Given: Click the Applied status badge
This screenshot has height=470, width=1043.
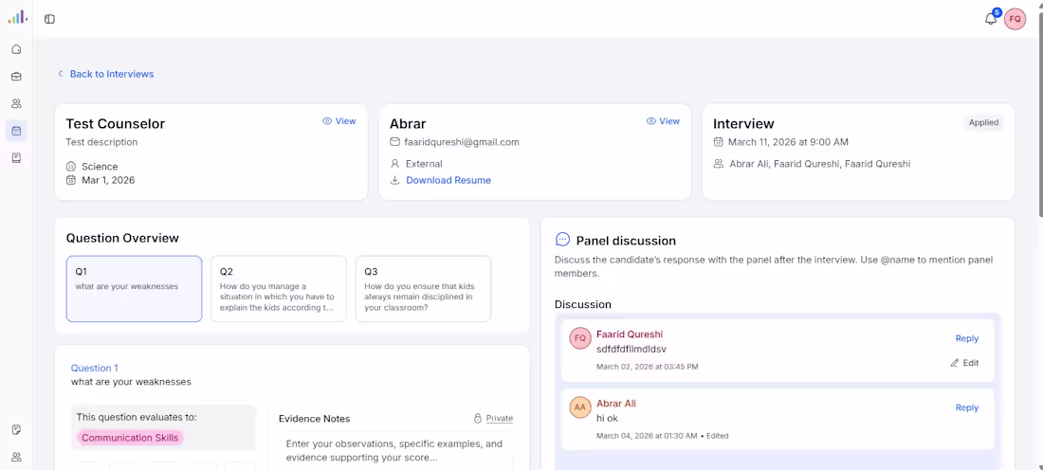Looking at the screenshot, I should [x=984, y=122].
